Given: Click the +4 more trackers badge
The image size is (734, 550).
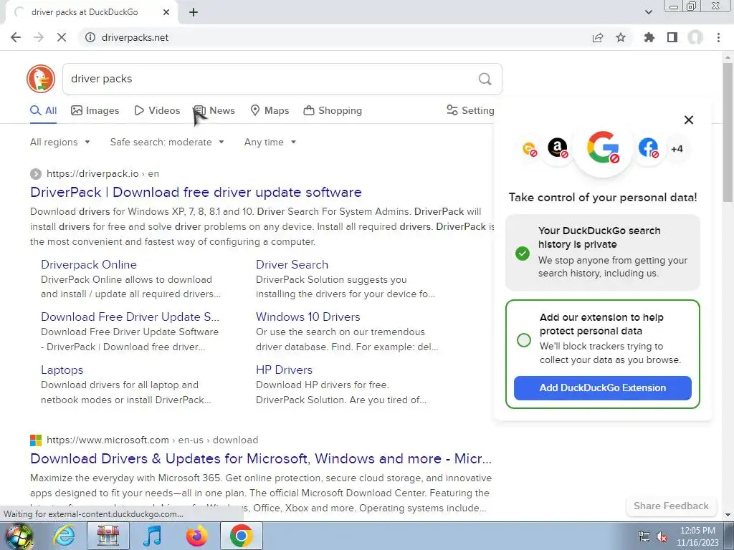Looking at the screenshot, I should (x=677, y=149).
